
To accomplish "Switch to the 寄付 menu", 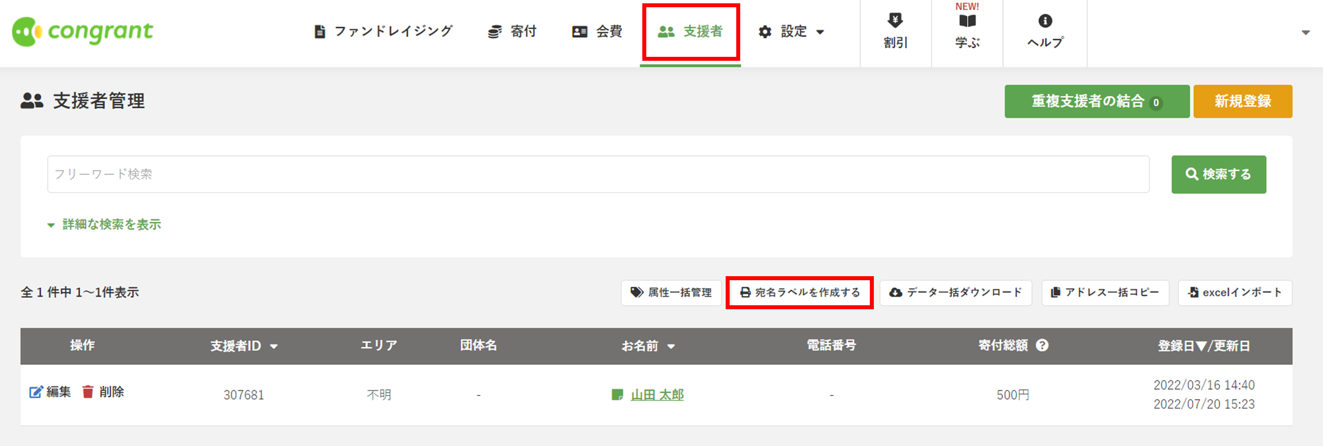I will [512, 32].
